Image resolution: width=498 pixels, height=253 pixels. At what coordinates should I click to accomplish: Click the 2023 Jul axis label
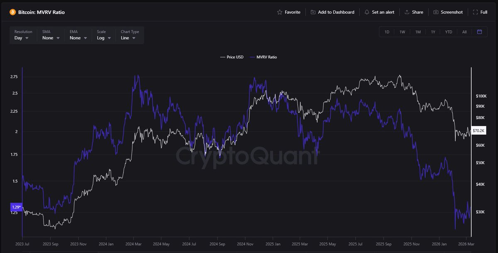coord(22,244)
